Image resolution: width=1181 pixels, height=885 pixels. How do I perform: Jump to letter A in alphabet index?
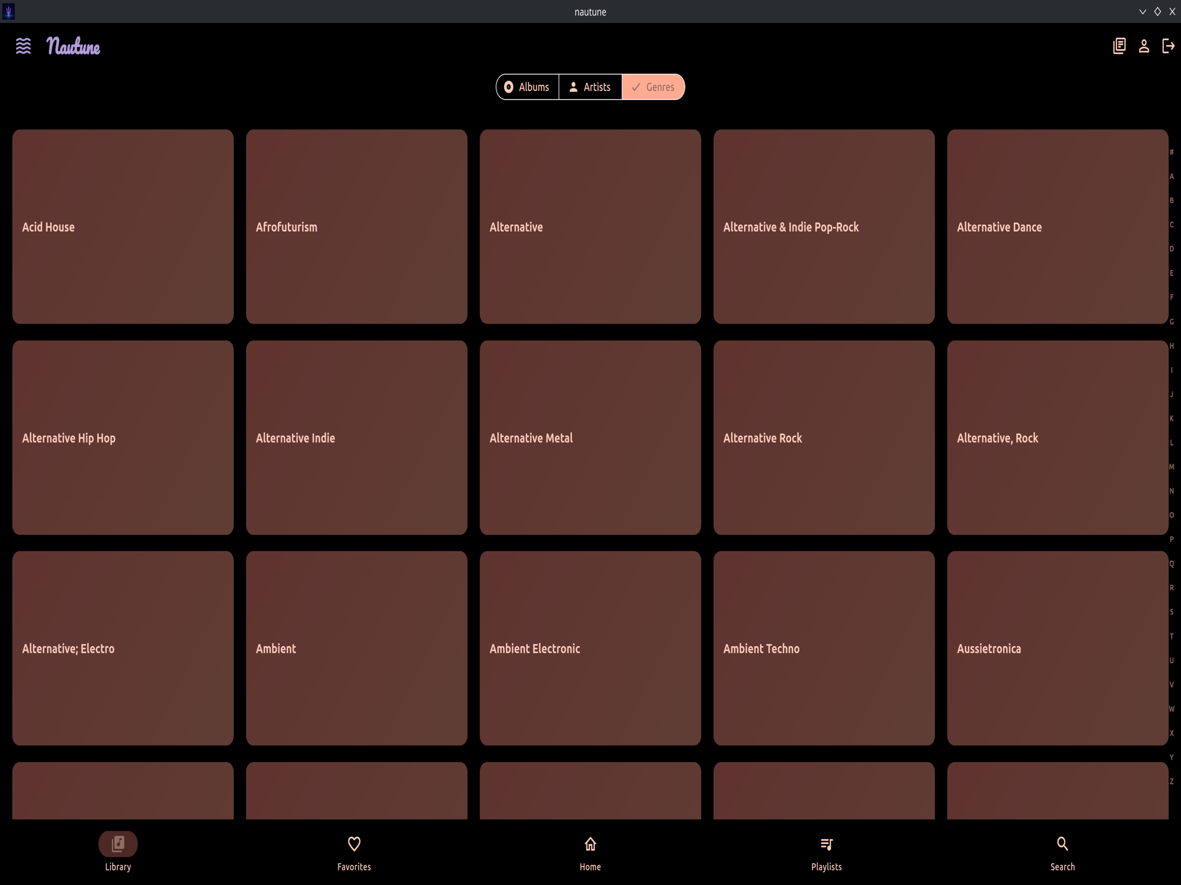(1172, 176)
